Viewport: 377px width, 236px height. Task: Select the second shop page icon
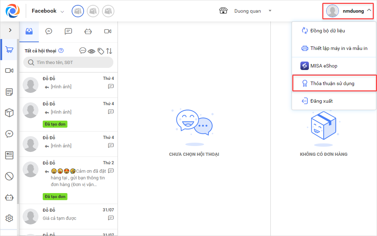coord(93,11)
